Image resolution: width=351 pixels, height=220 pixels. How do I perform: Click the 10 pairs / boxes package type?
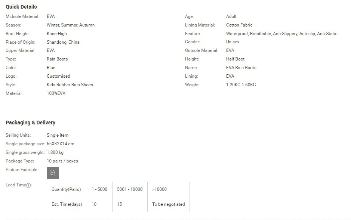[62, 161]
